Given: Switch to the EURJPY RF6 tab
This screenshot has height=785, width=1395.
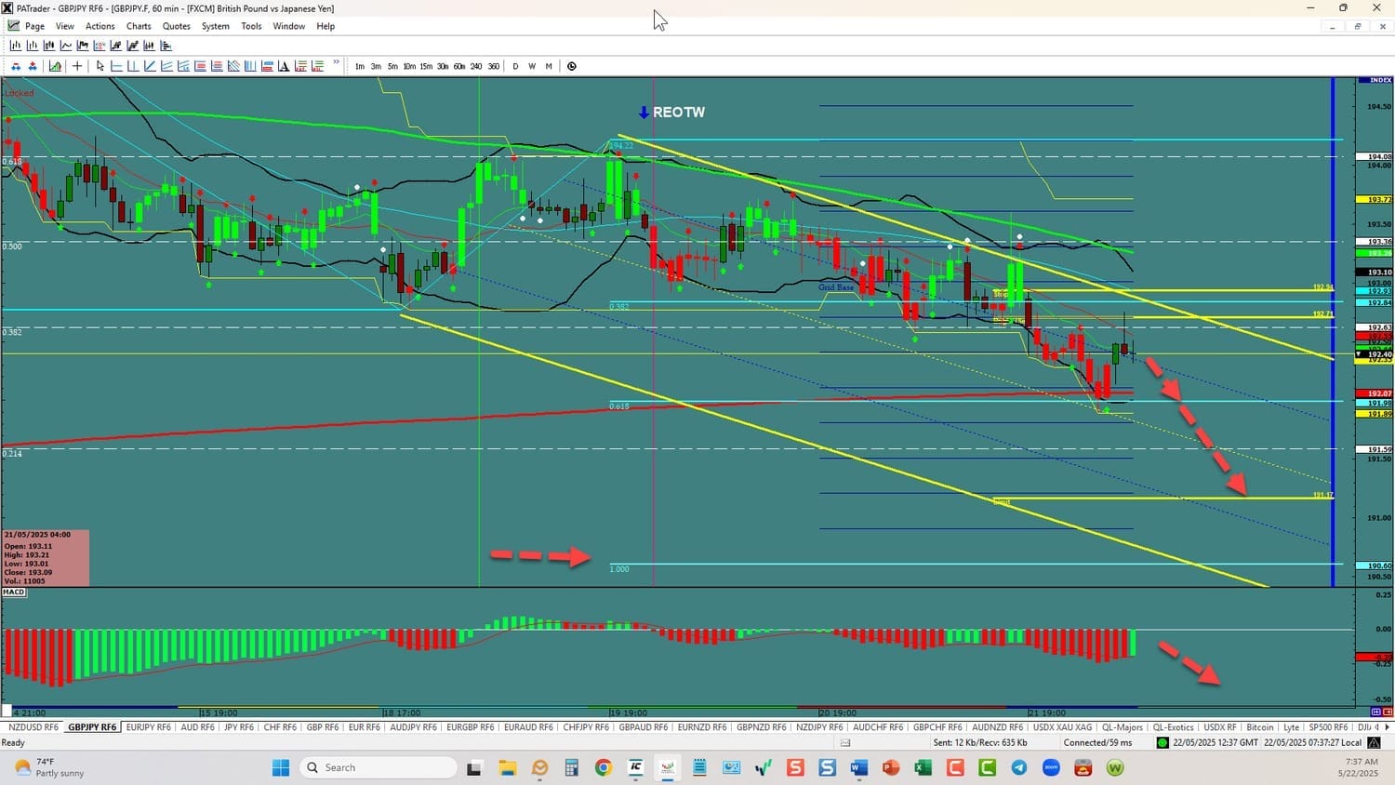Looking at the screenshot, I should pos(149,727).
